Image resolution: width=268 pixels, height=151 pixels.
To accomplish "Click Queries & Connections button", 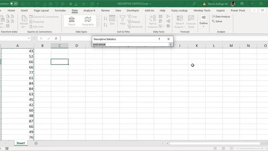I will [x=44, y=17].
